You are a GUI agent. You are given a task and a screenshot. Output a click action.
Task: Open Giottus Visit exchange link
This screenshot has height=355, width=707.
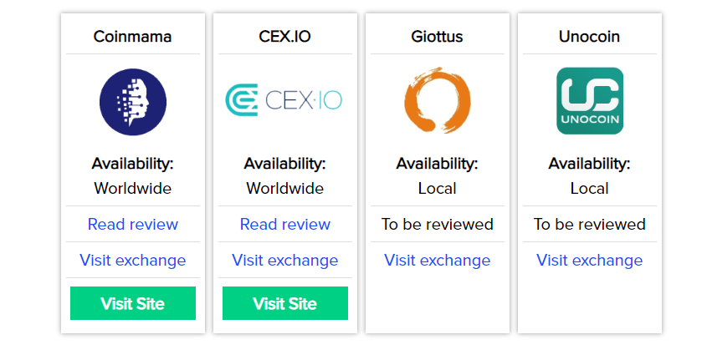[x=437, y=260]
